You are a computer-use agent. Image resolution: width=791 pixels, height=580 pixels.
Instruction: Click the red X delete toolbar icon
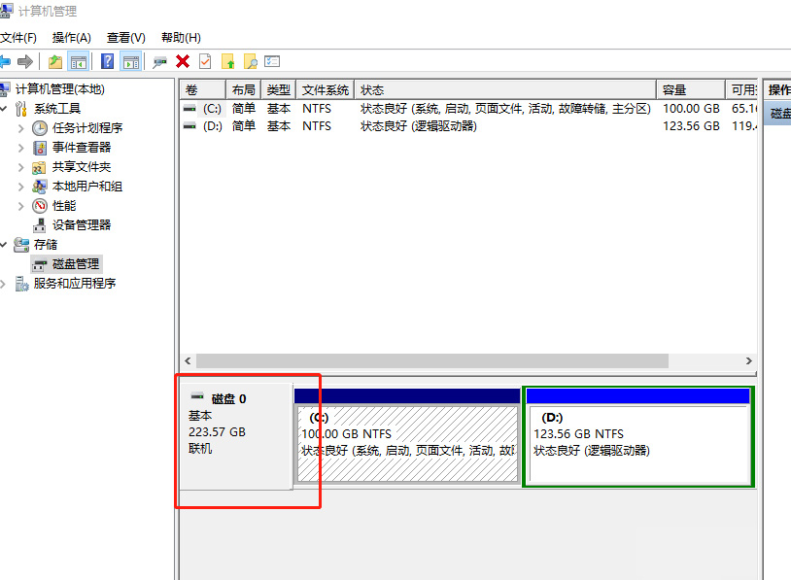coord(183,60)
